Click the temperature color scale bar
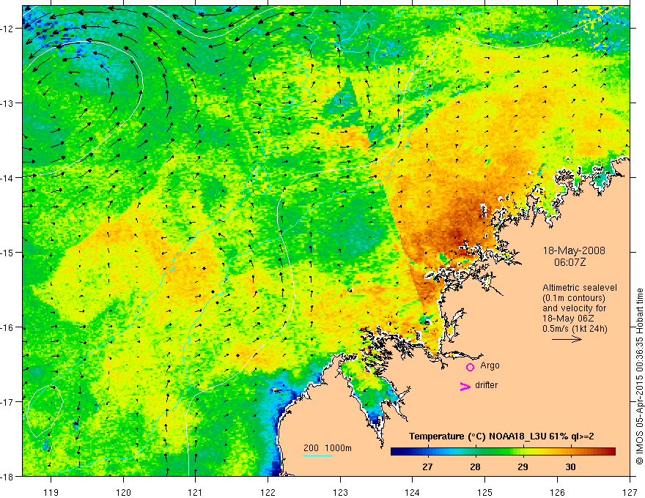Viewport: 645px width, 498px height. click(x=503, y=452)
